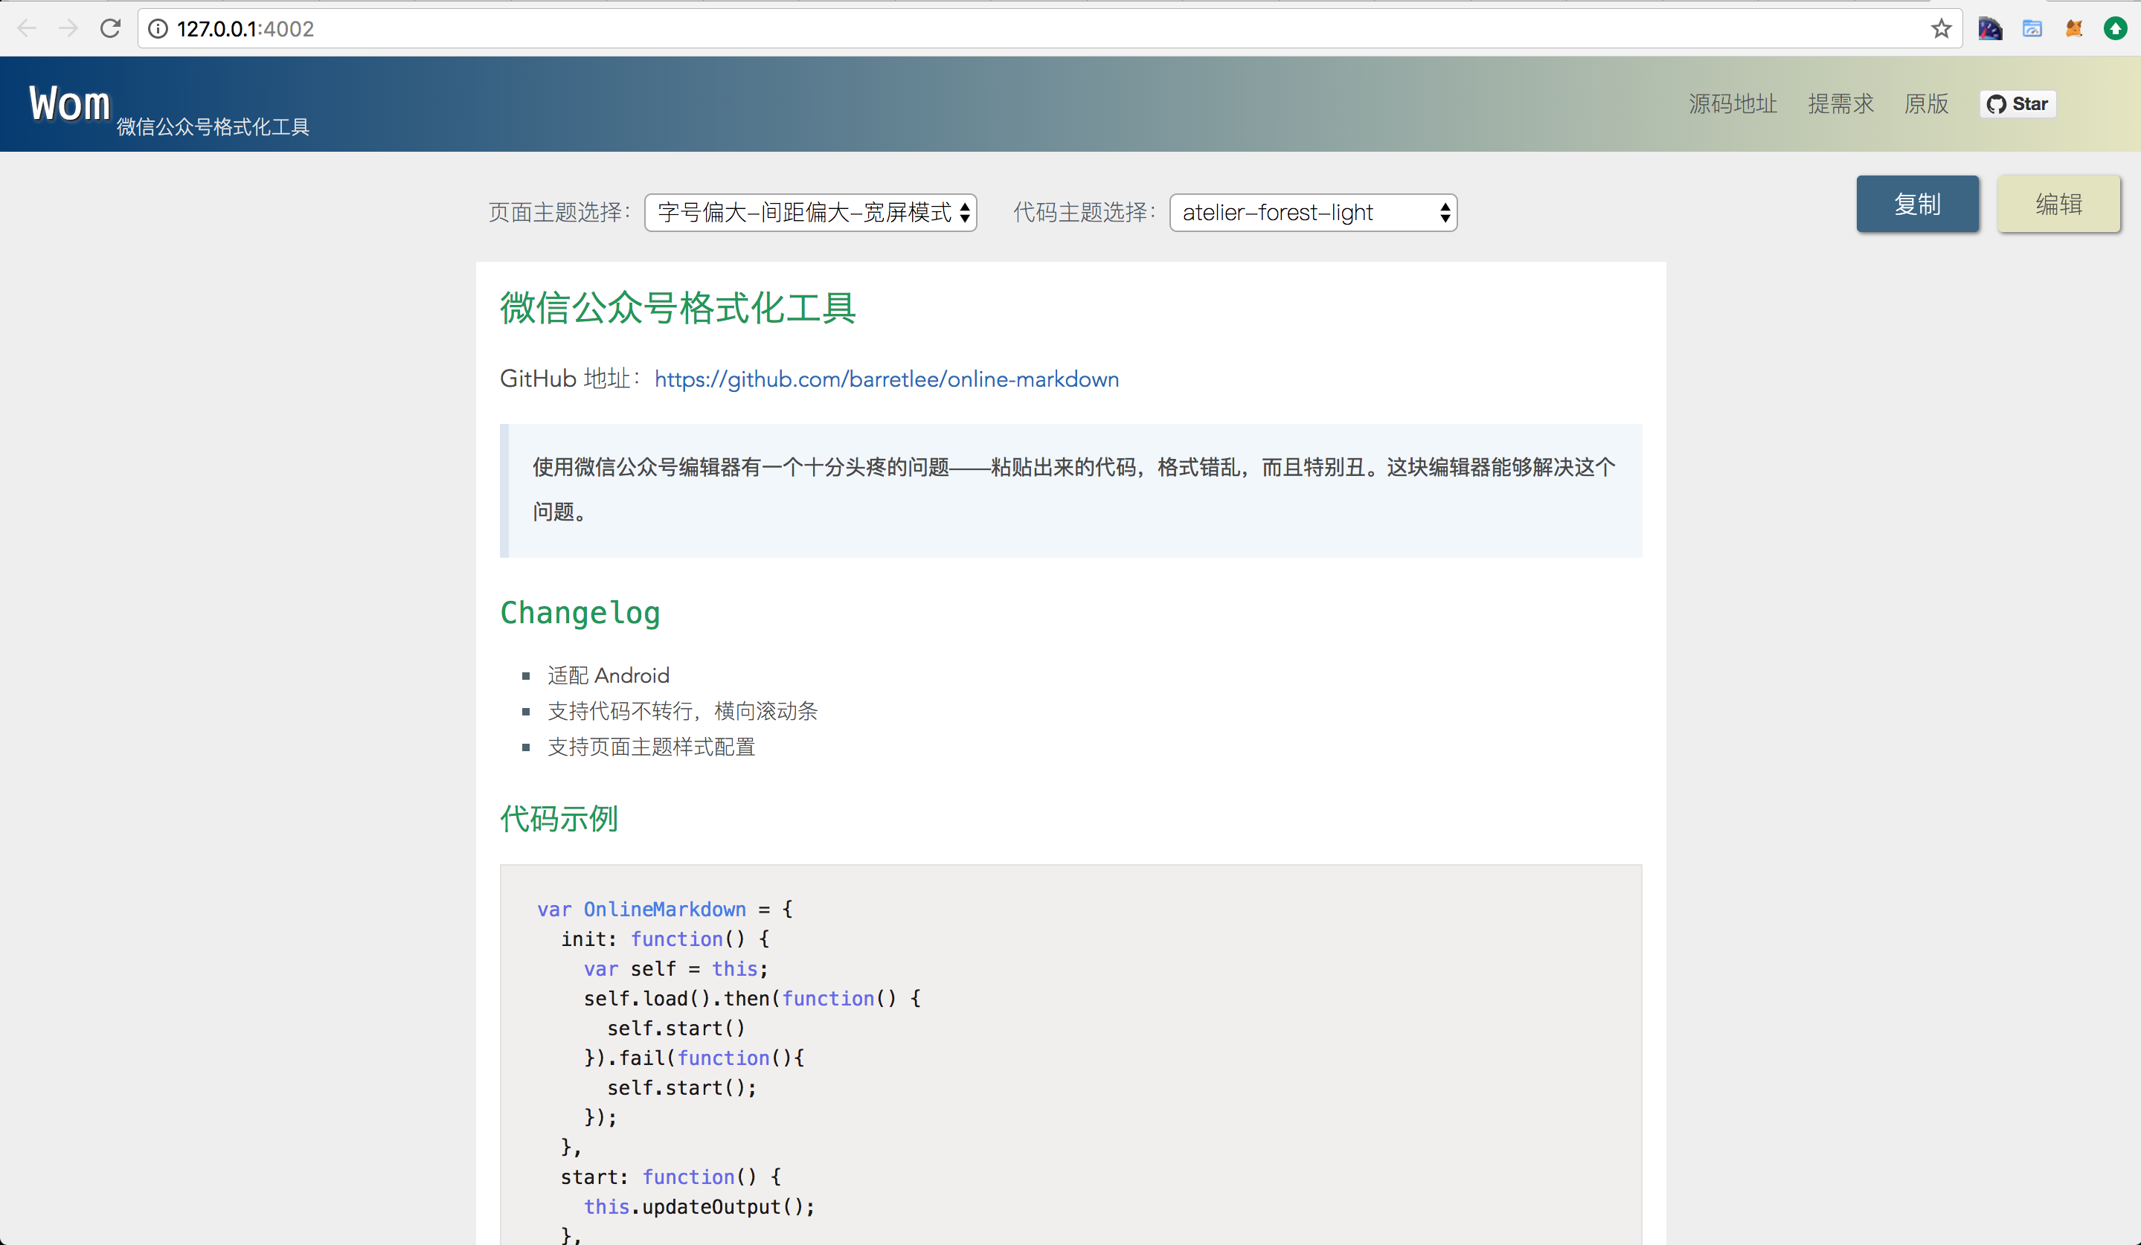The height and width of the screenshot is (1245, 2141).
Task: Focus the browser address bar
Action: click(x=1019, y=29)
